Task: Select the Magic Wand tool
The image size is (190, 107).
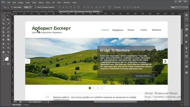Action: click(x=8, y=20)
